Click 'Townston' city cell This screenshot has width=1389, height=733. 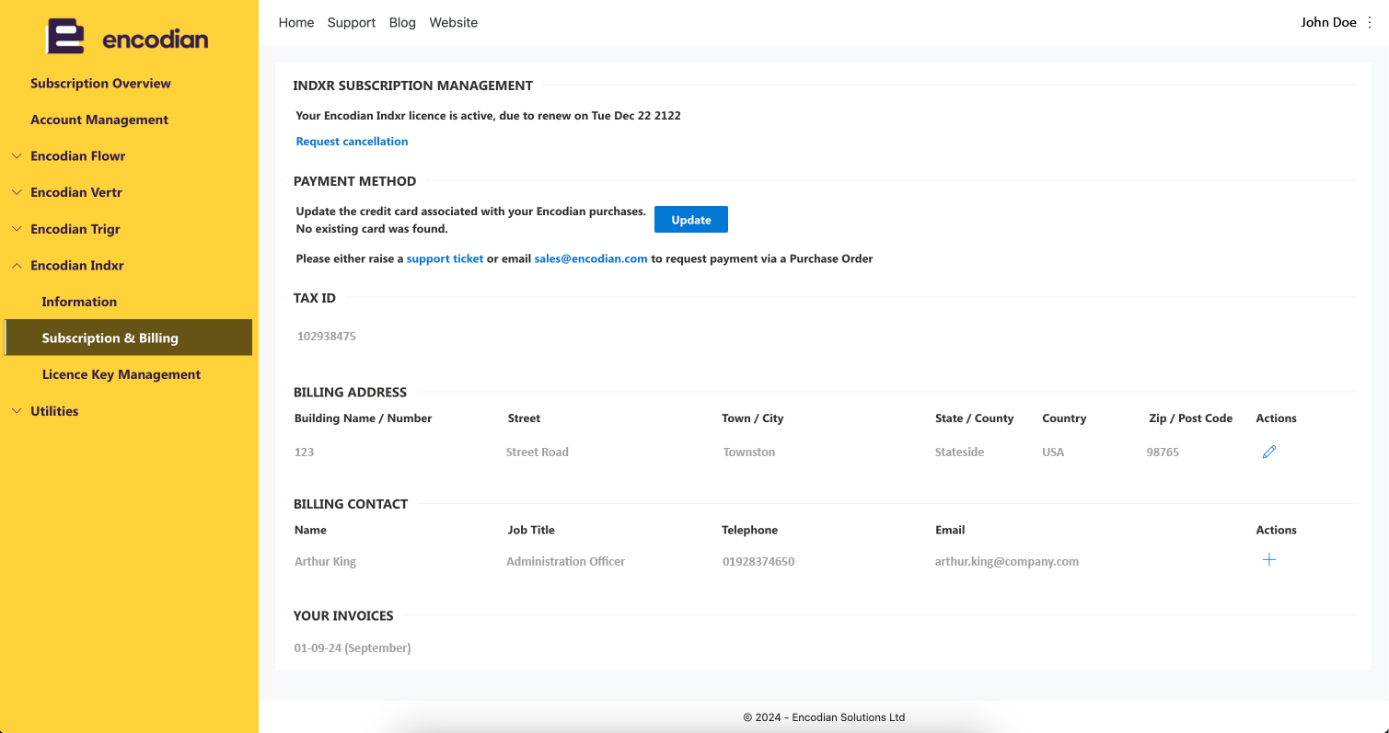click(749, 452)
